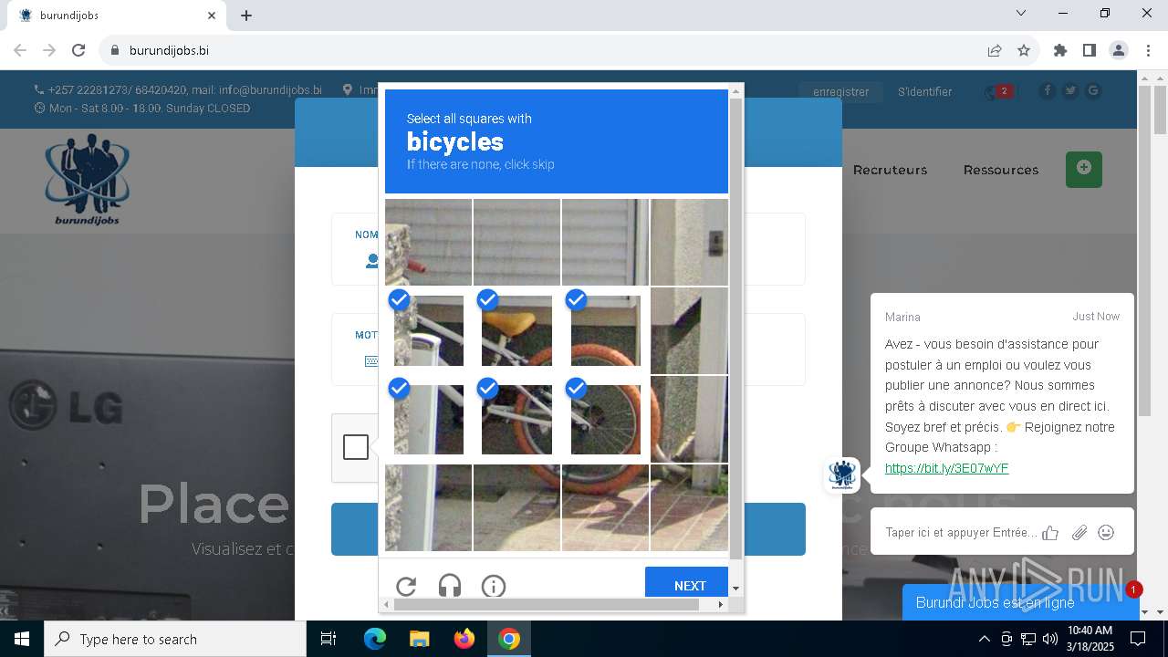
Task: Deselect checked tile with yellow bicycle seat
Action: click(516, 330)
